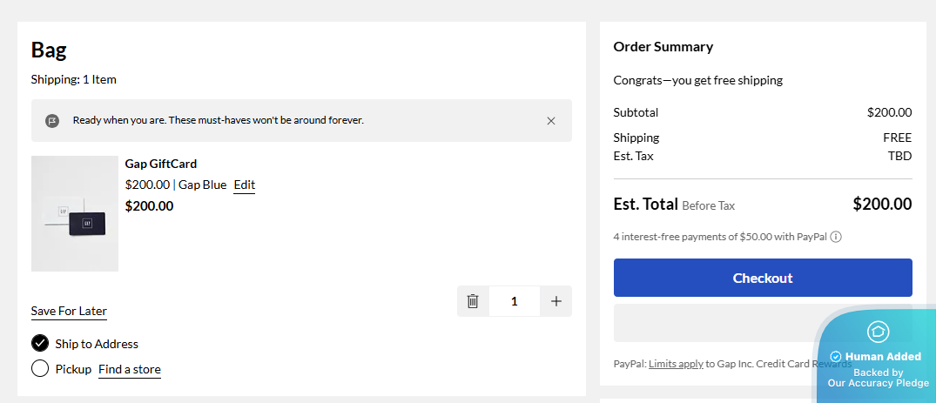The width and height of the screenshot is (936, 403).
Task: Click the Our Accuracy Pledge badge text
Action: pyautogui.click(x=878, y=383)
